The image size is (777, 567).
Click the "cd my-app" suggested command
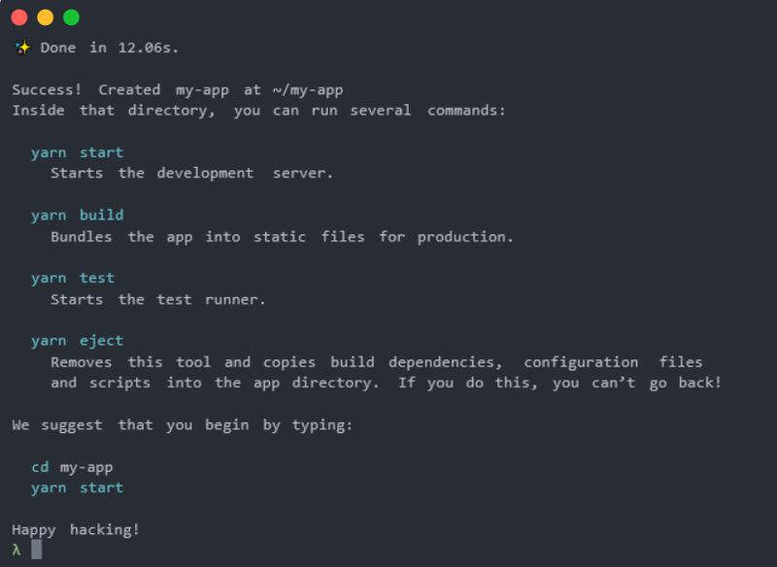pyautogui.click(x=72, y=467)
